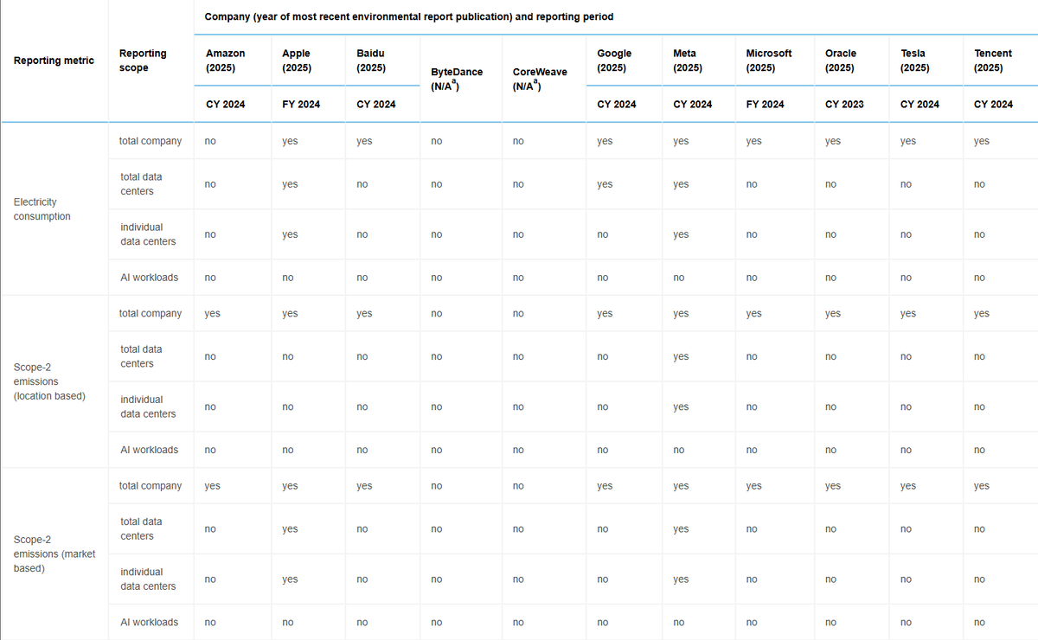This screenshot has height=640, width=1038.
Task: Click Apple's 'yes' for market-based Scope-2 individual data centers
Action: click(290, 579)
